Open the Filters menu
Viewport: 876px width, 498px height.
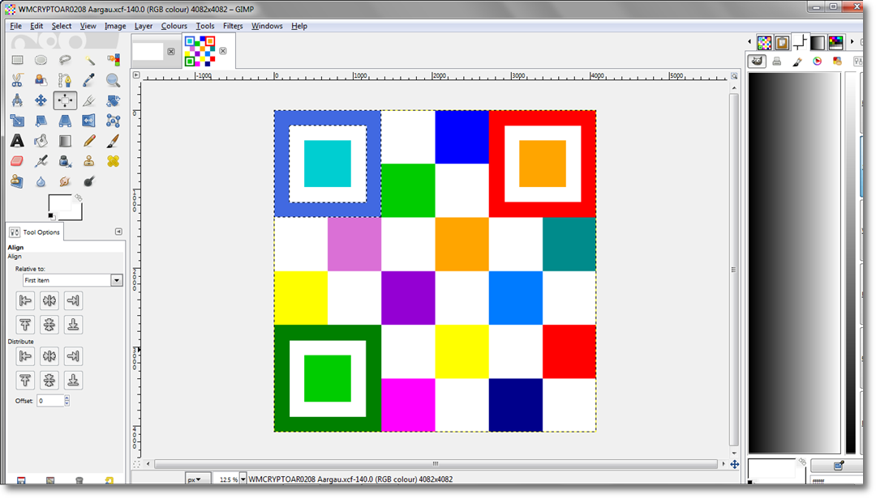pyautogui.click(x=233, y=26)
